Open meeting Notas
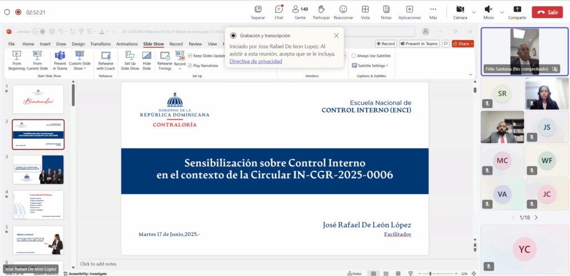 pos(386,11)
